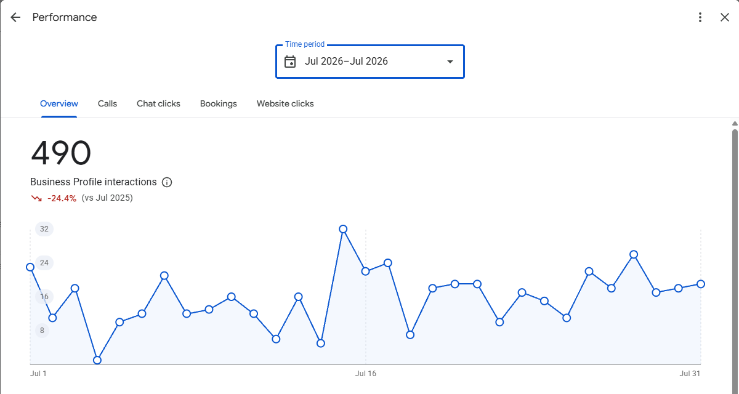Click the calendar icon in Time period
739x394 pixels.
point(290,62)
